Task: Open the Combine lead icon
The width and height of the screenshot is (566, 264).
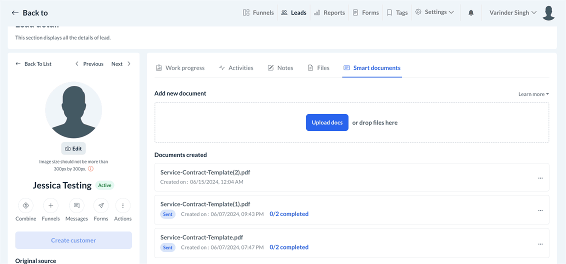Action: click(x=26, y=205)
